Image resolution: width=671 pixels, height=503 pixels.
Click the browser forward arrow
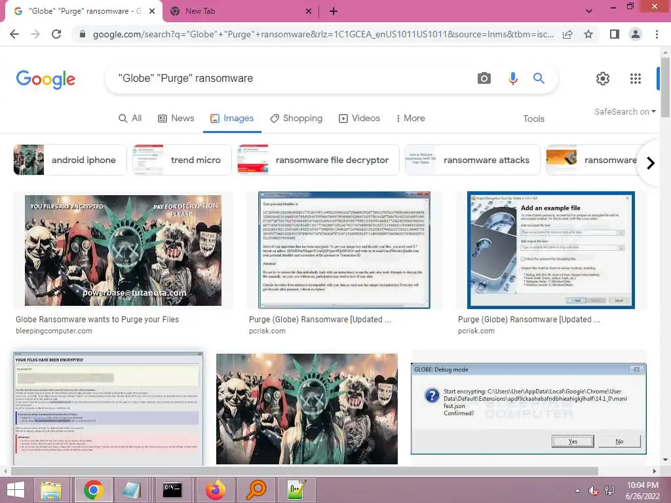[35, 34]
